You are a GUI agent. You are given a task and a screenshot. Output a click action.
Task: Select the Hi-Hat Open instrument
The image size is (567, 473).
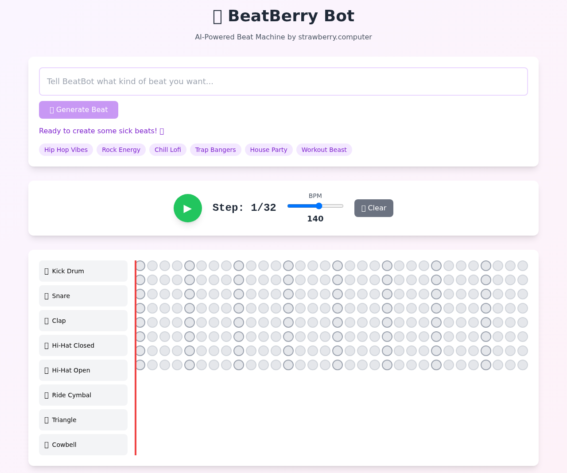click(83, 370)
